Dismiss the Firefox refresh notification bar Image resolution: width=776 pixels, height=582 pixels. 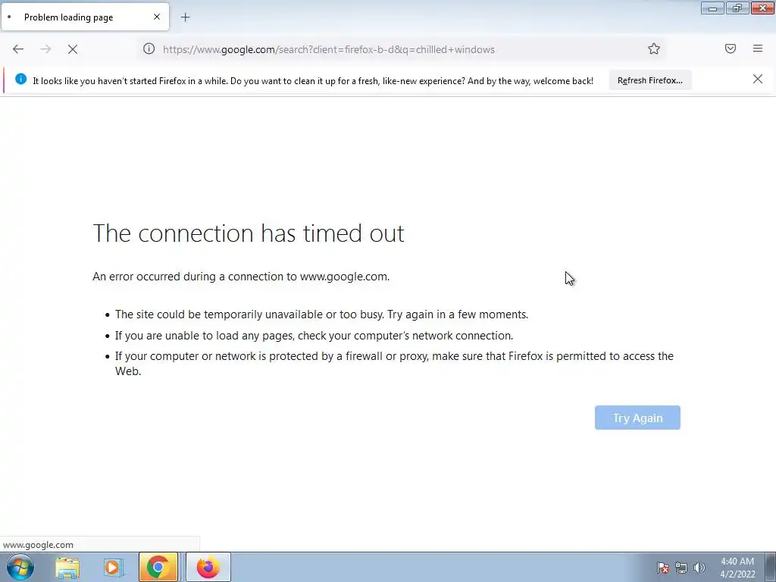[x=758, y=79]
